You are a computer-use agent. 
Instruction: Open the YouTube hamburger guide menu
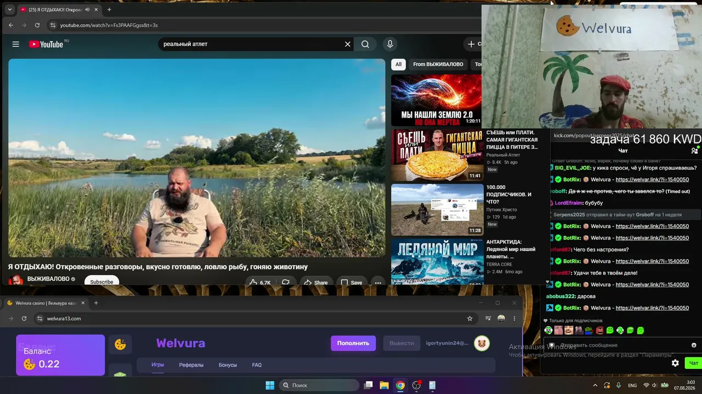[16, 44]
